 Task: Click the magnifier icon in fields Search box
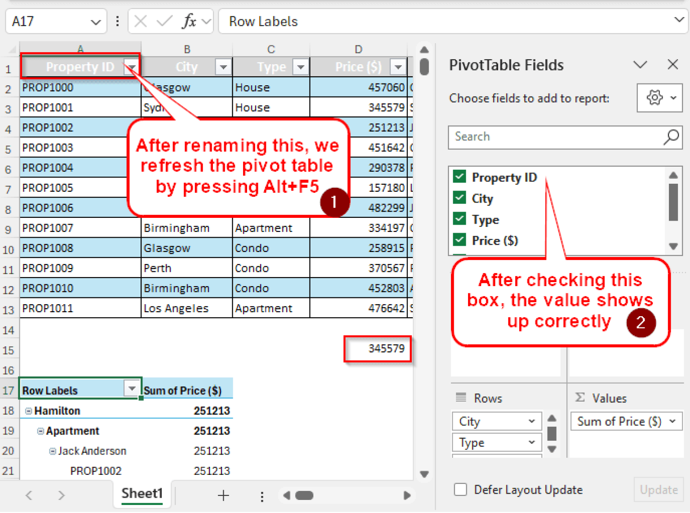coord(671,137)
